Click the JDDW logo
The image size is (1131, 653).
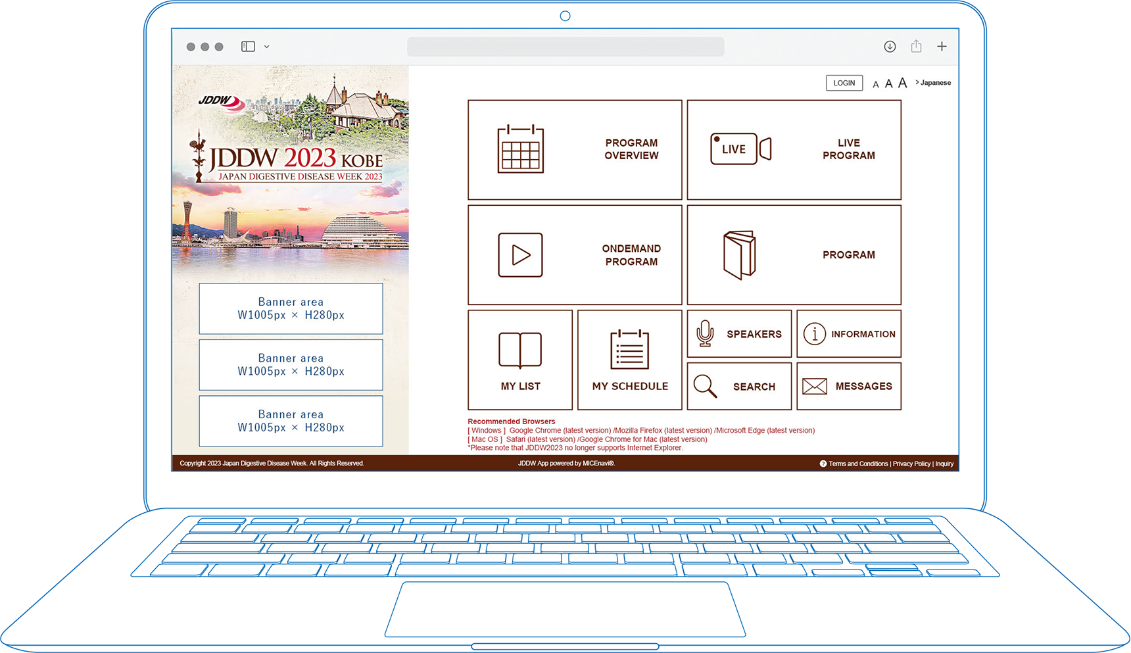point(222,103)
